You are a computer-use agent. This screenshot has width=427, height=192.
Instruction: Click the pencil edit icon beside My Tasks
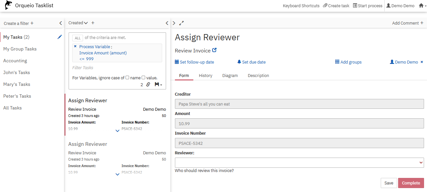coord(59,37)
